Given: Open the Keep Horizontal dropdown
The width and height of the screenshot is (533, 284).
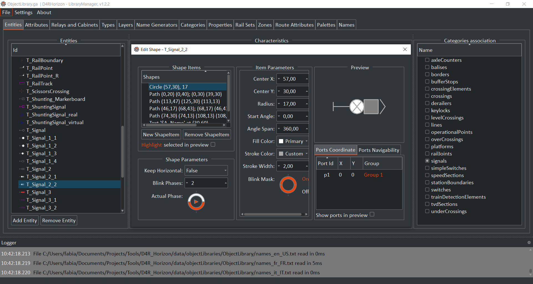Looking at the screenshot, I should click(206, 171).
